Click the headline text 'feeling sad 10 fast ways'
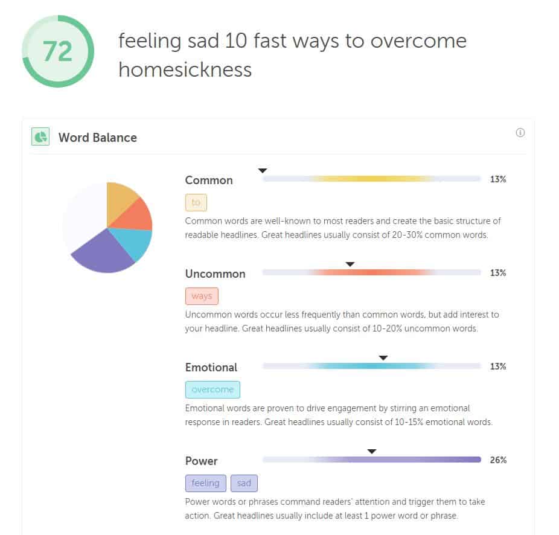 pyautogui.click(x=229, y=40)
